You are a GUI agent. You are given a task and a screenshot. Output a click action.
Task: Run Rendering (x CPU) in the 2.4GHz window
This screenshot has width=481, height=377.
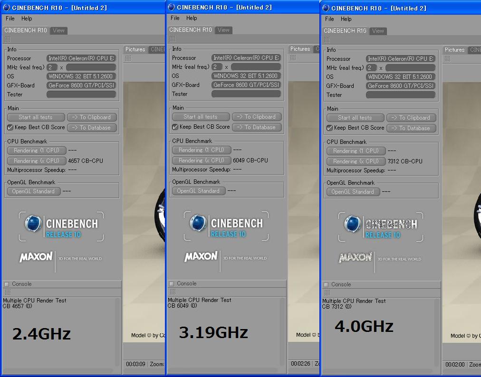[37, 161]
